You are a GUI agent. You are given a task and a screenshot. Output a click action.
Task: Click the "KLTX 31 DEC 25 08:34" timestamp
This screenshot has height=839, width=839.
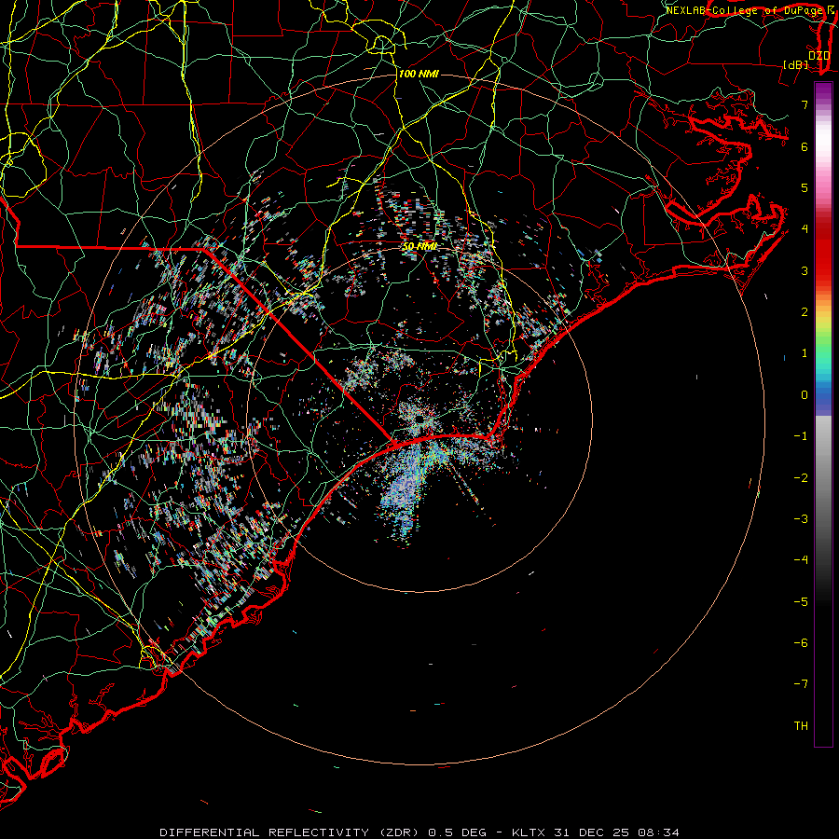tap(596, 832)
